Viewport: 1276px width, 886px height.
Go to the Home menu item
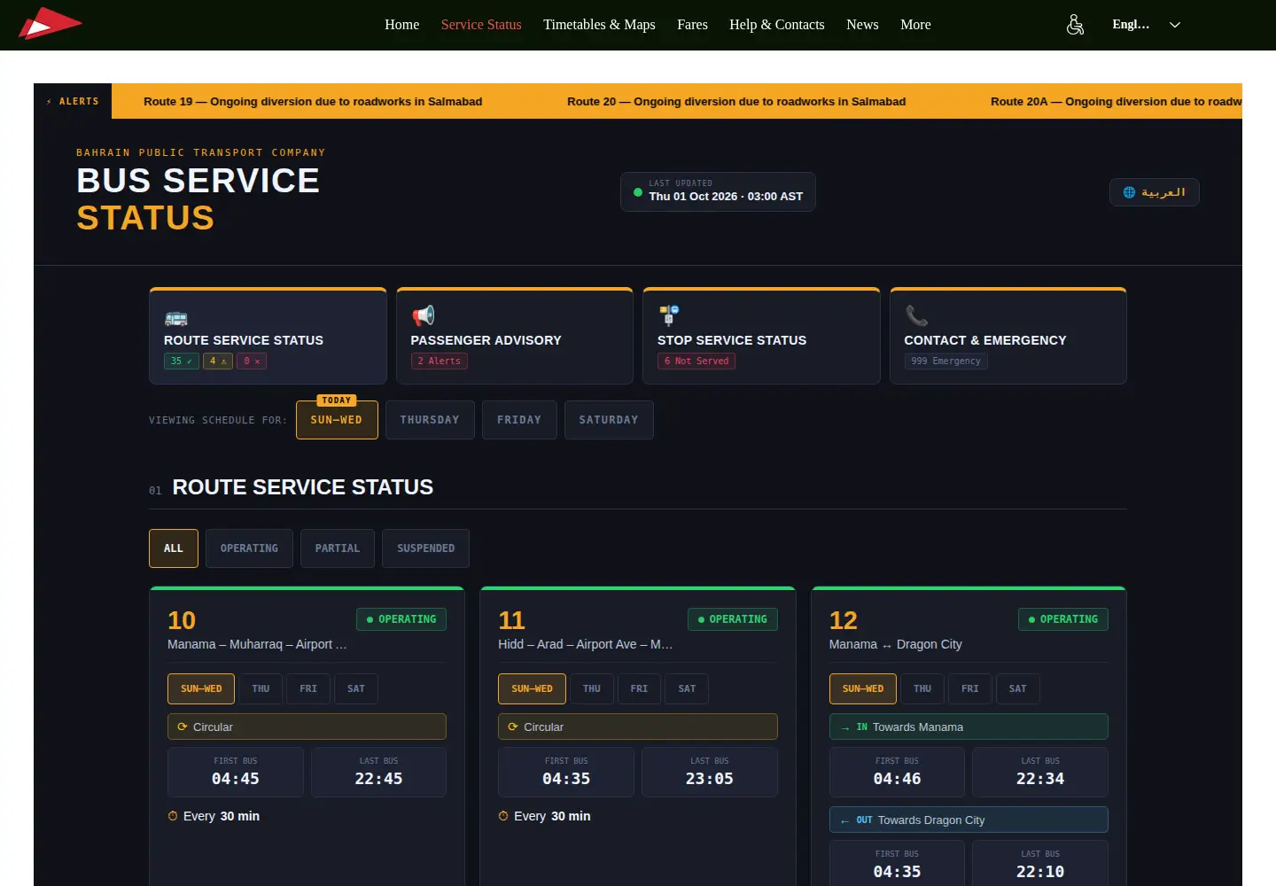[x=401, y=25]
